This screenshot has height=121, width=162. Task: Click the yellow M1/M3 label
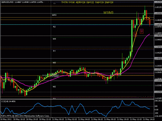(x=108, y=13)
